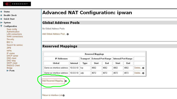This screenshot has height=99, width=177.
Task: Click the udp transport type cell
Action: 85,73
